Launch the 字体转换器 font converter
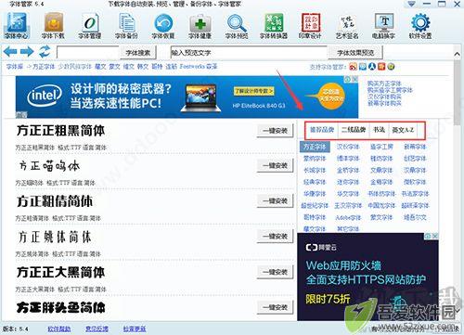Viewport: 464px width, 335px height. pos(274,26)
